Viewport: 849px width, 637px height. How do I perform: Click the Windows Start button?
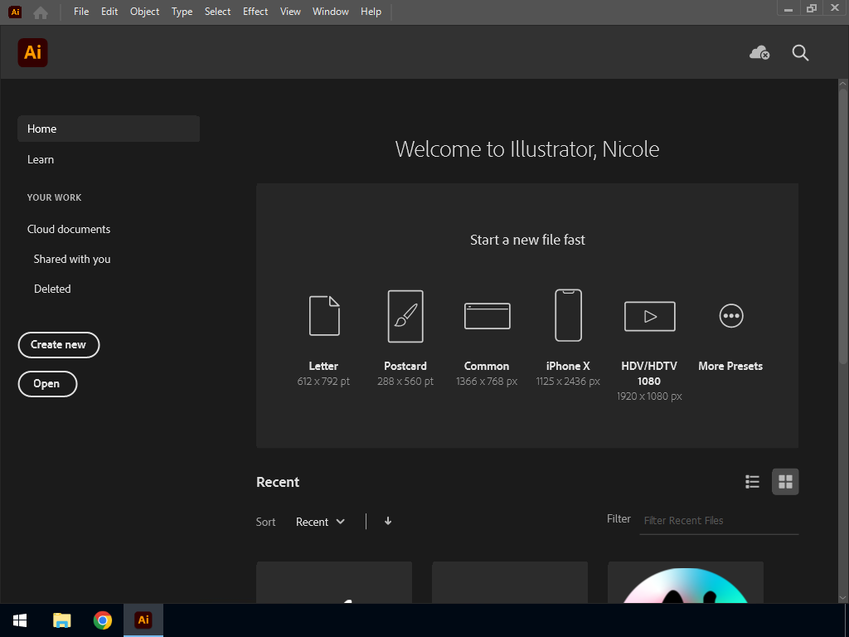(20, 620)
